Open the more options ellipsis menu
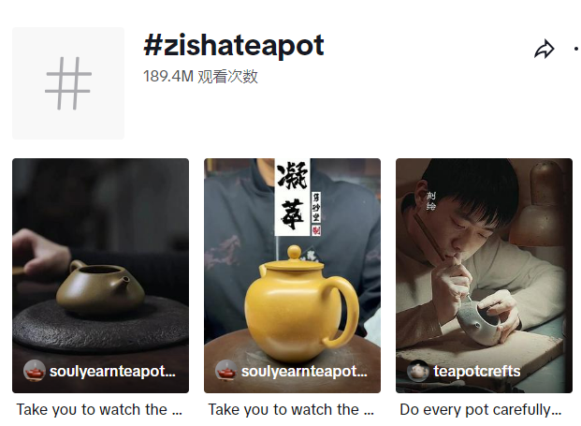581x426 pixels. pos(577,49)
